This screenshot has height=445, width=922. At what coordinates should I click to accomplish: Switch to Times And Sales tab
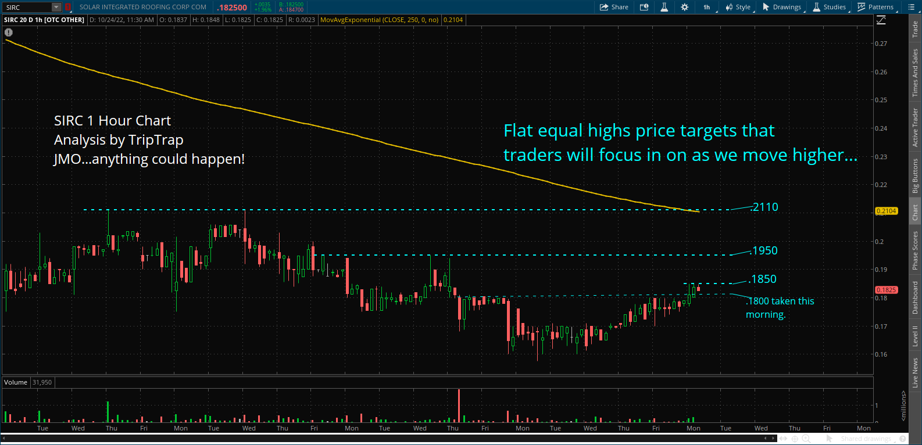pos(915,73)
